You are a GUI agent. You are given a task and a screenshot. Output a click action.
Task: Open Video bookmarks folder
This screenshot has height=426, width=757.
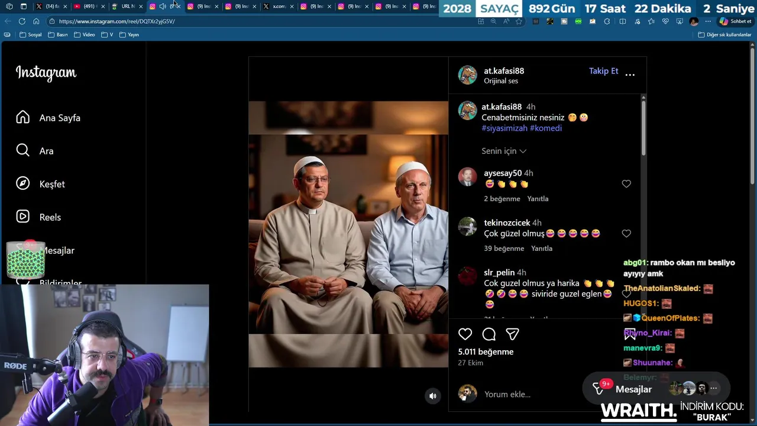point(84,35)
